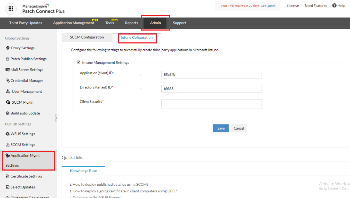Follow the Get Quote link
The width and height of the screenshot is (350, 198).
268,6
